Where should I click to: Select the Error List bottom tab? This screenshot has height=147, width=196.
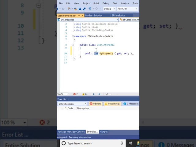(92, 132)
